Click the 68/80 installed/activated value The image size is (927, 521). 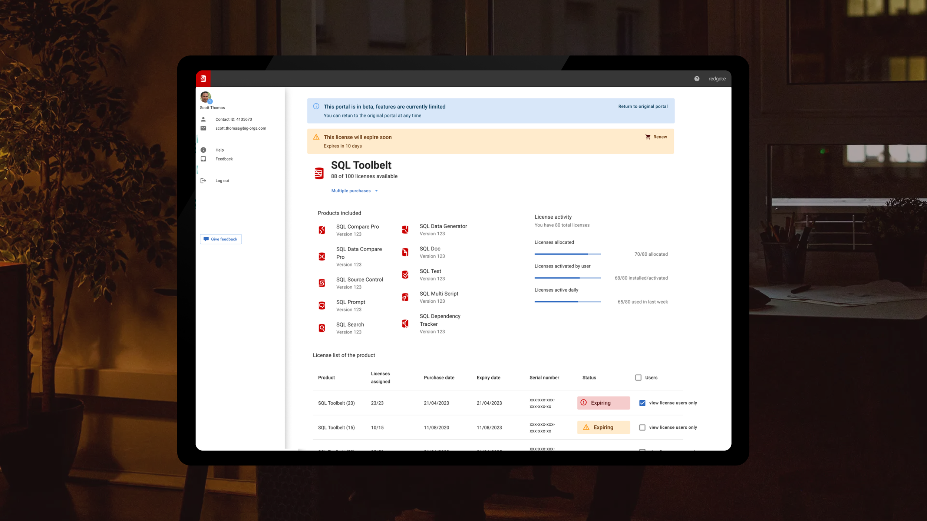tap(641, 278)
